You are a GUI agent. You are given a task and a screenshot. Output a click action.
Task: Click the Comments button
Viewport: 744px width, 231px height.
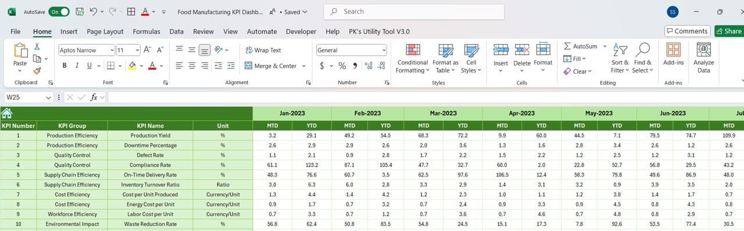688,31
